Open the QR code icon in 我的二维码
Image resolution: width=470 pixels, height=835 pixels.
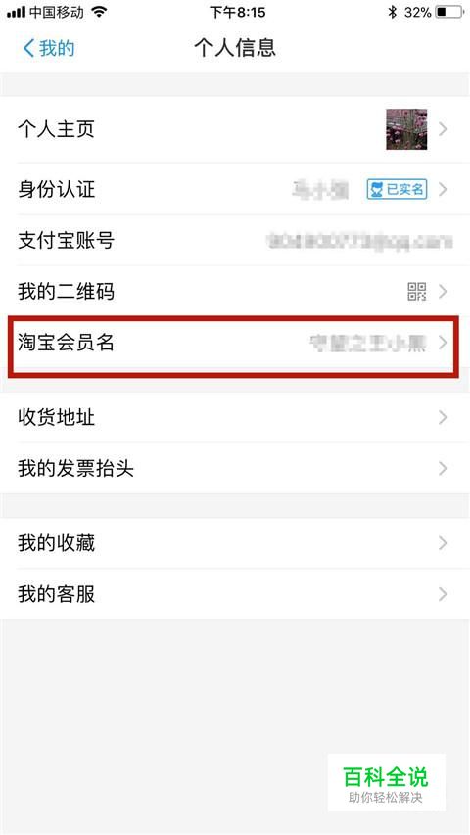(x=417, y=292)
